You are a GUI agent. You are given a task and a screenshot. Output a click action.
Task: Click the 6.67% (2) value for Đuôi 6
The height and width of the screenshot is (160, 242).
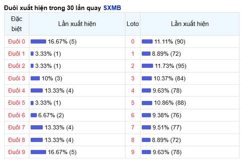51,115
